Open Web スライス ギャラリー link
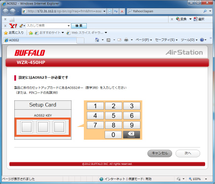The width and height of the screenshot is (215, 184). (x=87, y=32)
